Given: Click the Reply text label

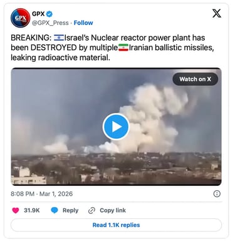Looking at the screenshot, I should point(70,210).
